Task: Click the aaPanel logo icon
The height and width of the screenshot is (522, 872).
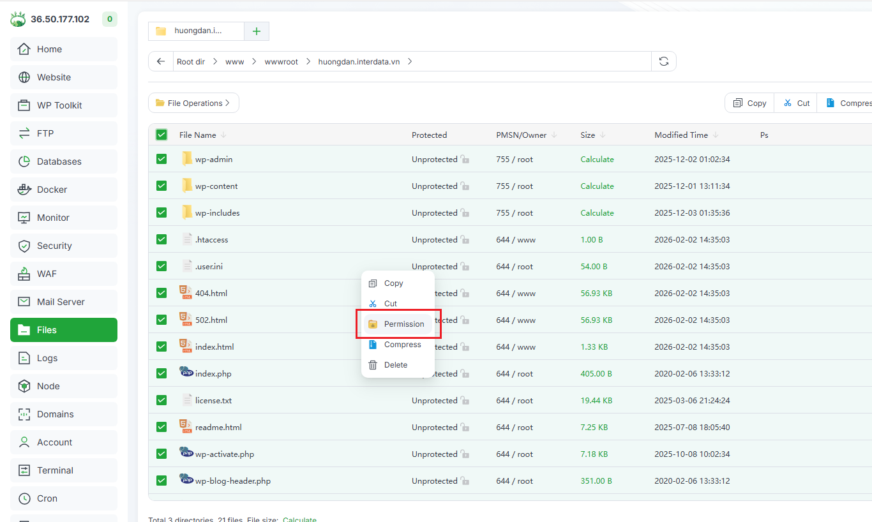Action: pos(18,19)
